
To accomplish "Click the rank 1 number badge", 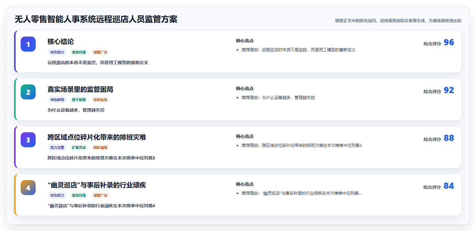I will point(28,44).
